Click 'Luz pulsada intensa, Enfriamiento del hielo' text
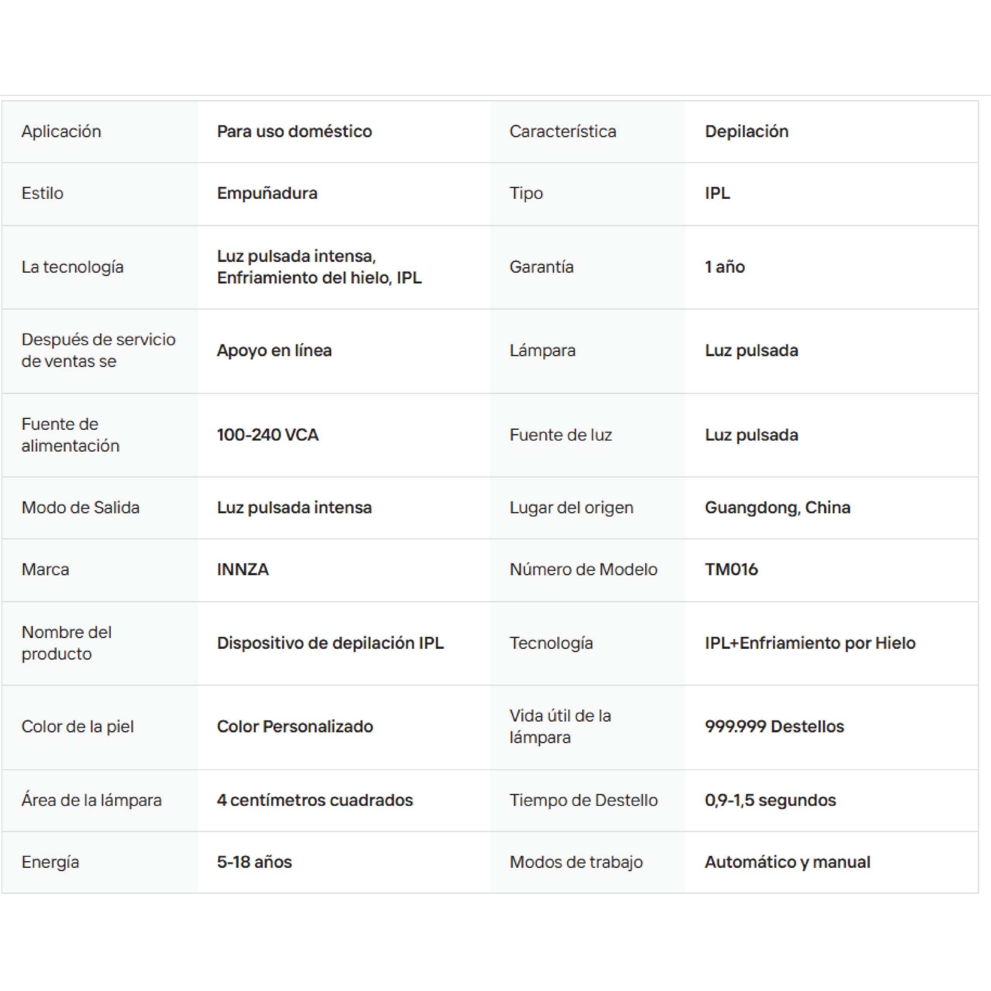Image resolution: width=991 pixels, height=991 pixels. point(319,267)
